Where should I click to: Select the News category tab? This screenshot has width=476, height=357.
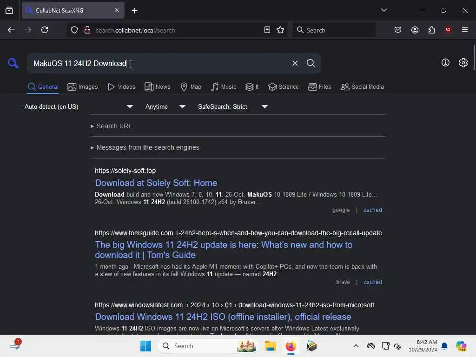click(158, 87)
